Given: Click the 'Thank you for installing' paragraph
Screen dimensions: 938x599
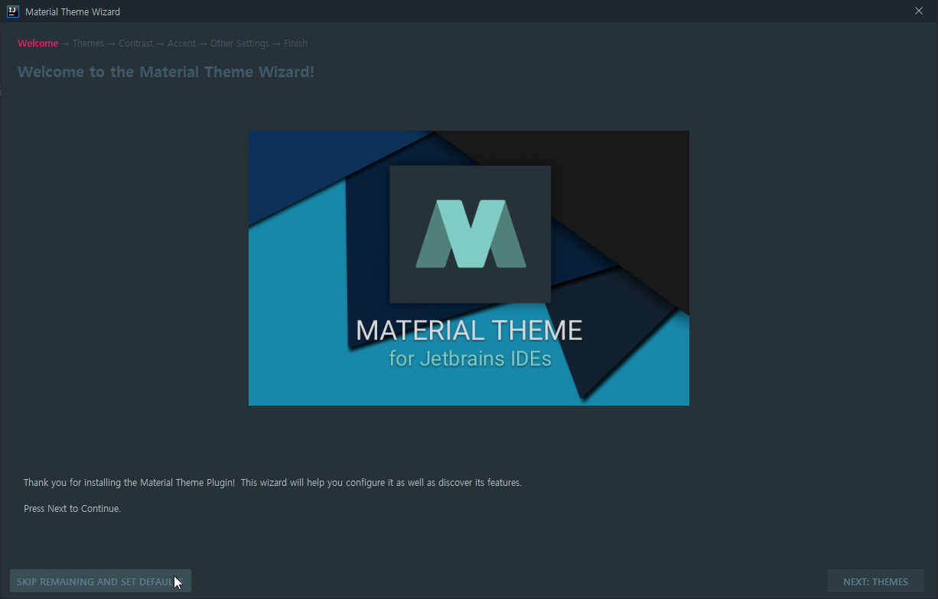Looking at the screenshot, I should click(272, 483).
